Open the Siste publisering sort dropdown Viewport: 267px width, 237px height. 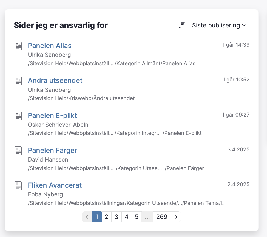pyautogui.click(x=219, y=25)
